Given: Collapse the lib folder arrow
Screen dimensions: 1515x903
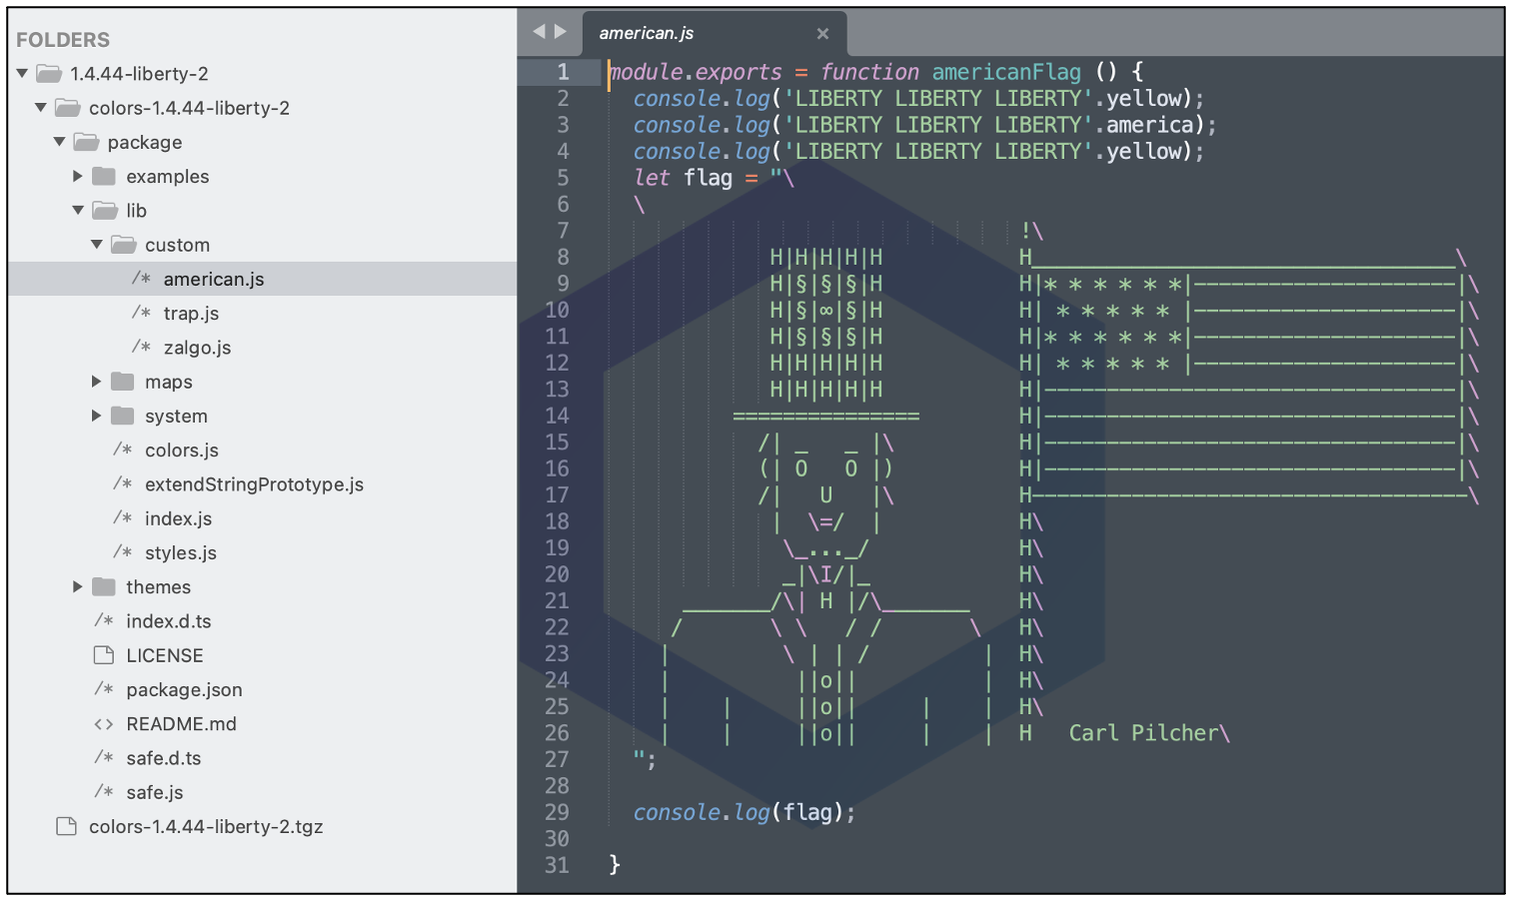Looking at the screenshot, I should tap(78, 211).
